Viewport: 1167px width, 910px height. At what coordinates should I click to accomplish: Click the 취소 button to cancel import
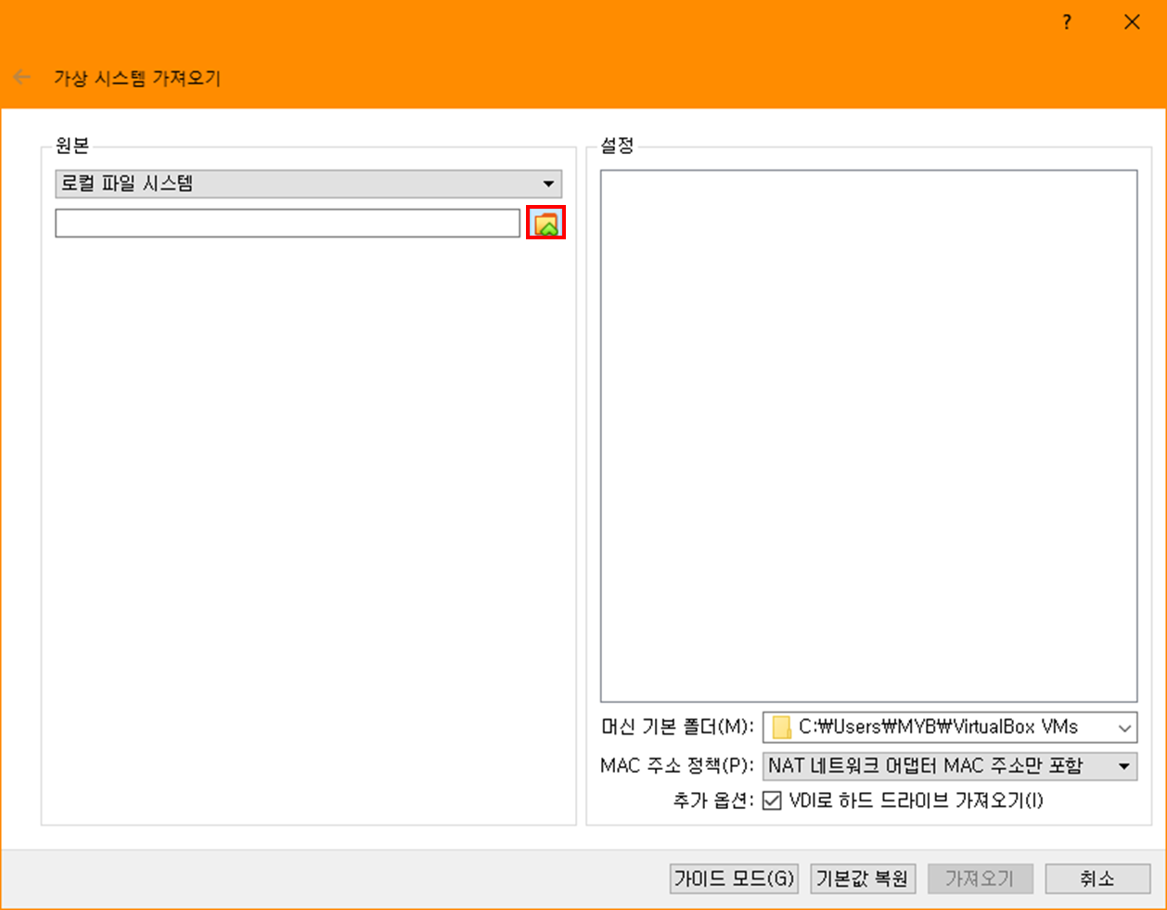pos(1098,878)
